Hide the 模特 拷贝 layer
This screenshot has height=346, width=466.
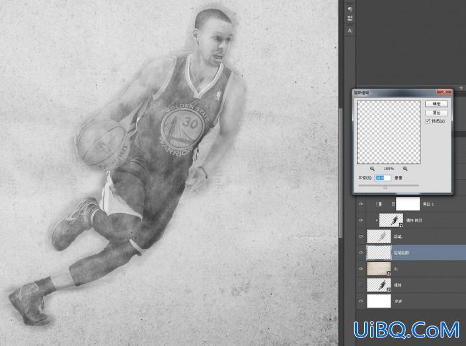click(361, 220)
